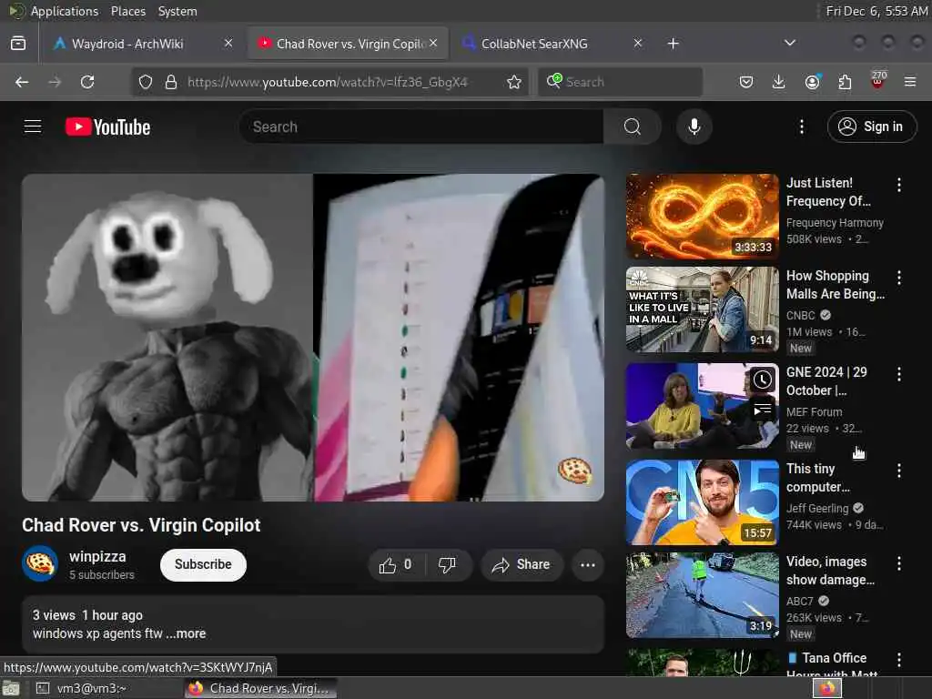The height and width of the screenshot is (699, 932).
Task: Add GNE 2024 video to Watch later
Action: (x=762, y=380)
